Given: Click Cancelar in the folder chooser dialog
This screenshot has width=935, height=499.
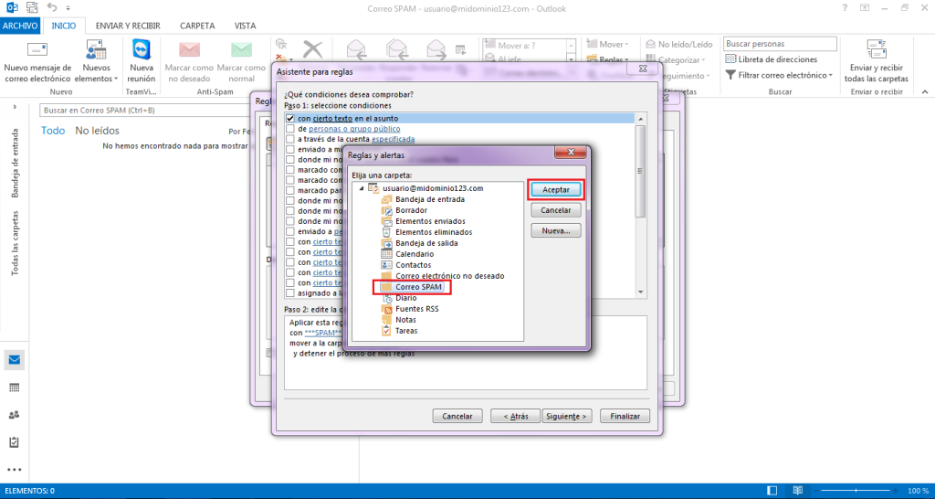Looking at the screenshot, I should 556,210.
